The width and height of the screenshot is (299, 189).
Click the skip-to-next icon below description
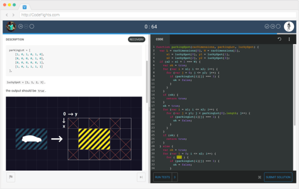[x=141, y=177]
